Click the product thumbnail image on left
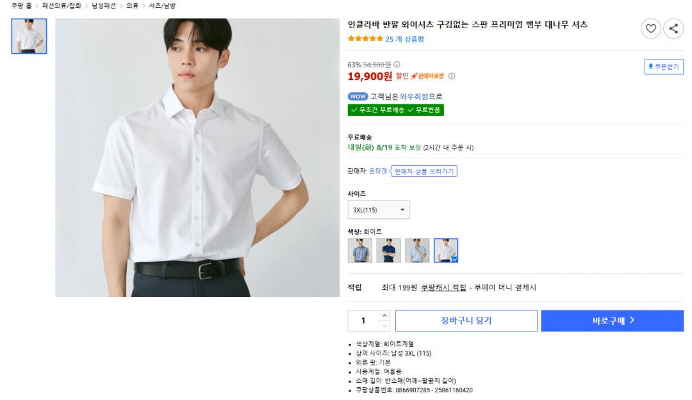This screenshot has height=400, width=692. coord(29,36)
